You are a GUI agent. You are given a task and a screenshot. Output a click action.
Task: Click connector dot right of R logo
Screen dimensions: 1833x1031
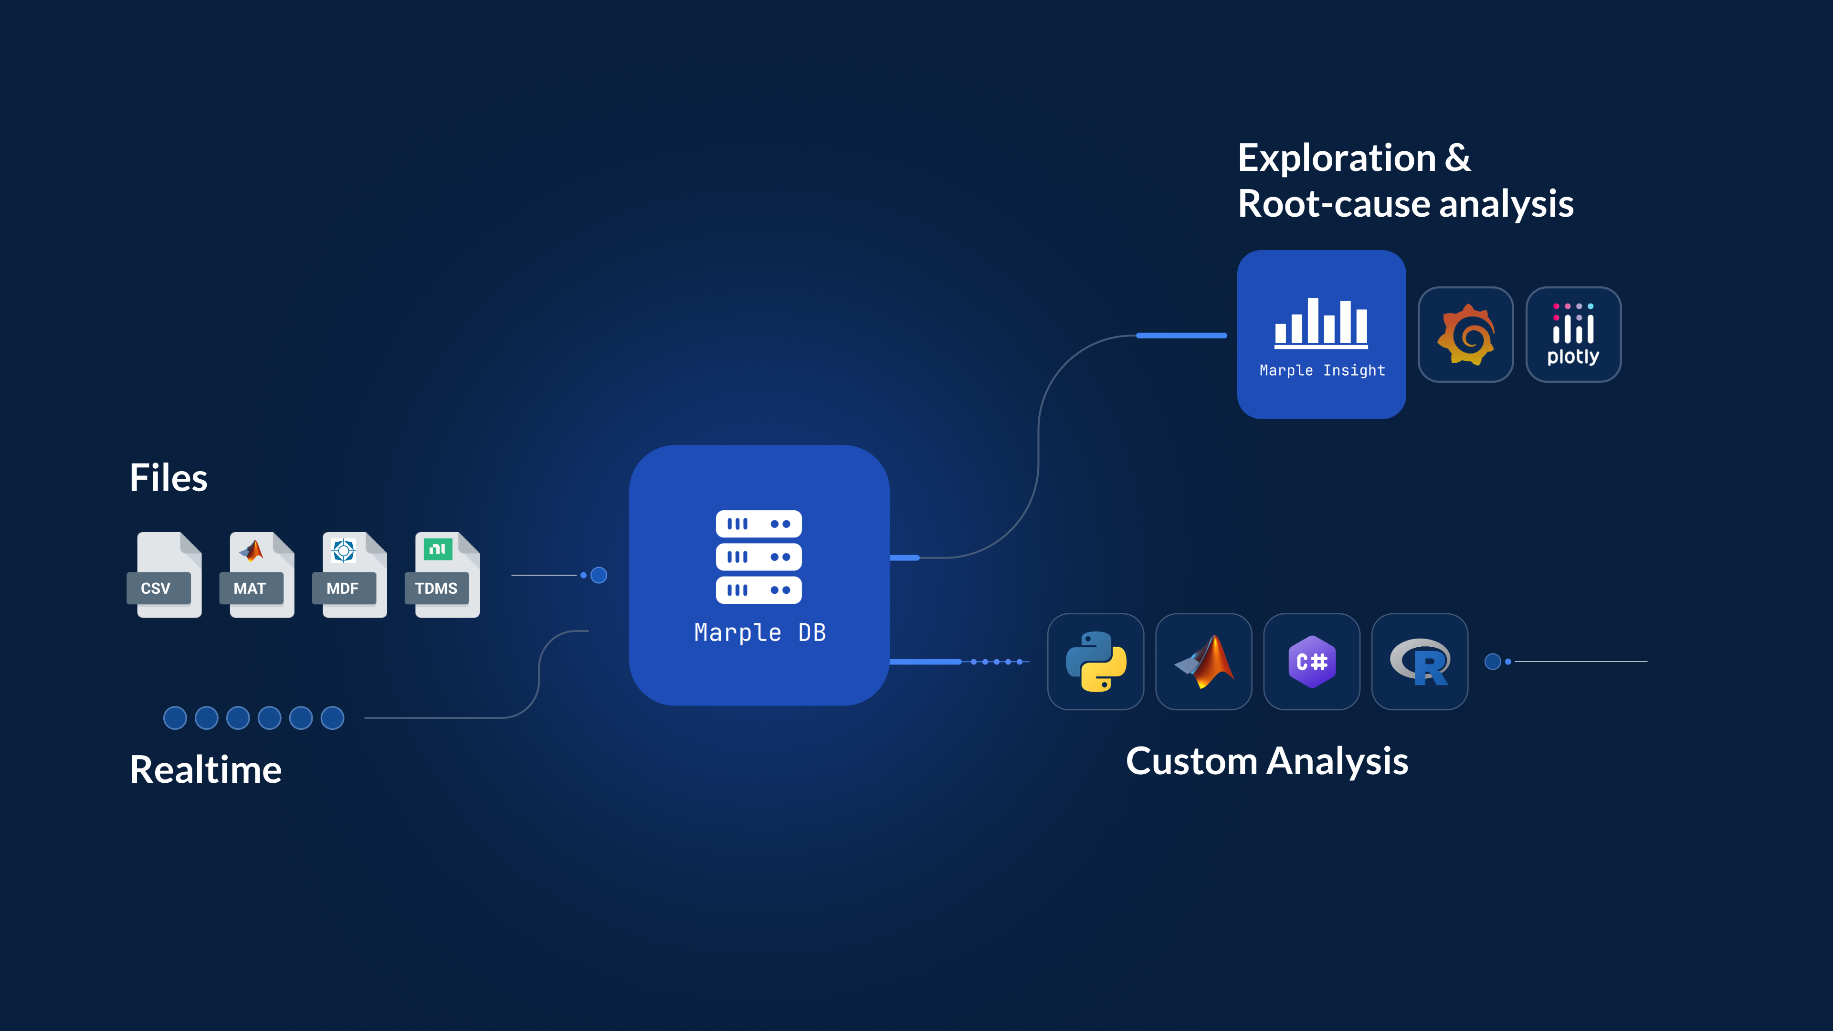[1493, 662]
